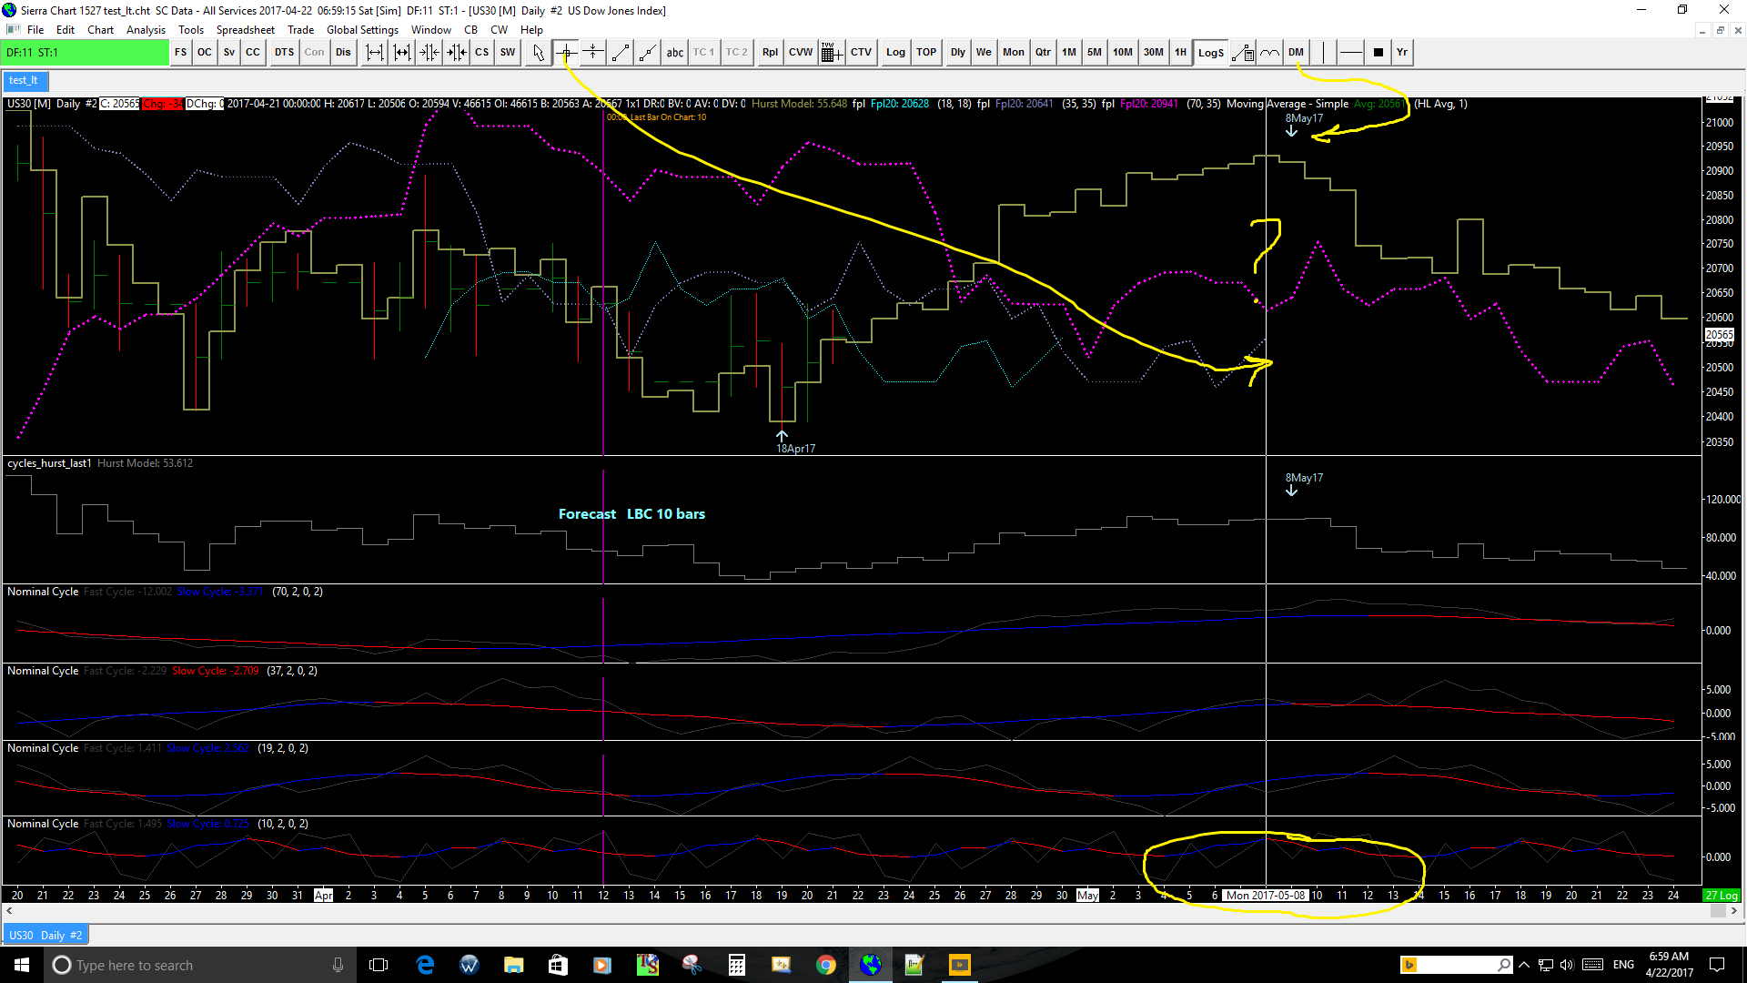Click the expand bar spacing icon

coord(375,53)
